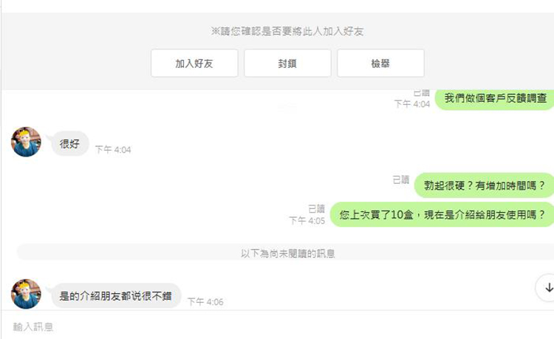Click the 下午 4:06 timestamp
Image resolution: width=554 pixels, height=339 pixels.
(205, 302)
